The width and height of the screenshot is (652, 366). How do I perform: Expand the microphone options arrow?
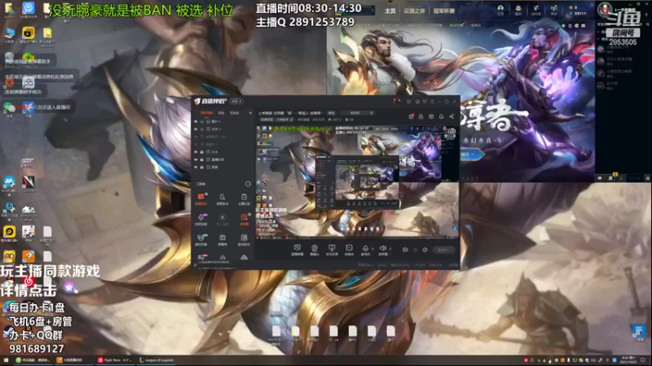pyautogui.click(x=372, y=249)
